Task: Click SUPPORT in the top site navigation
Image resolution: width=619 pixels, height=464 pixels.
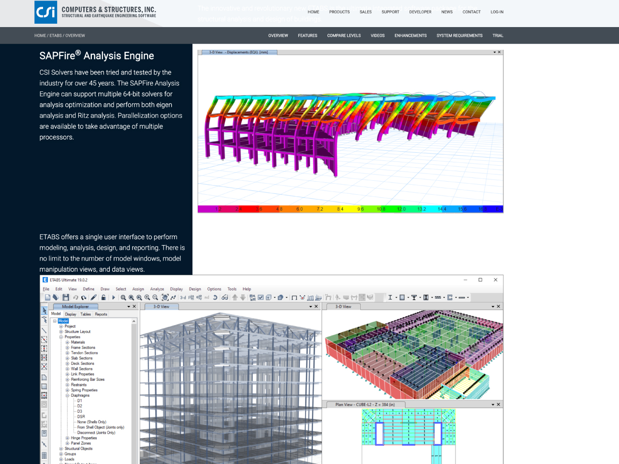Action: pyautogui.click(x=390, y=12)
